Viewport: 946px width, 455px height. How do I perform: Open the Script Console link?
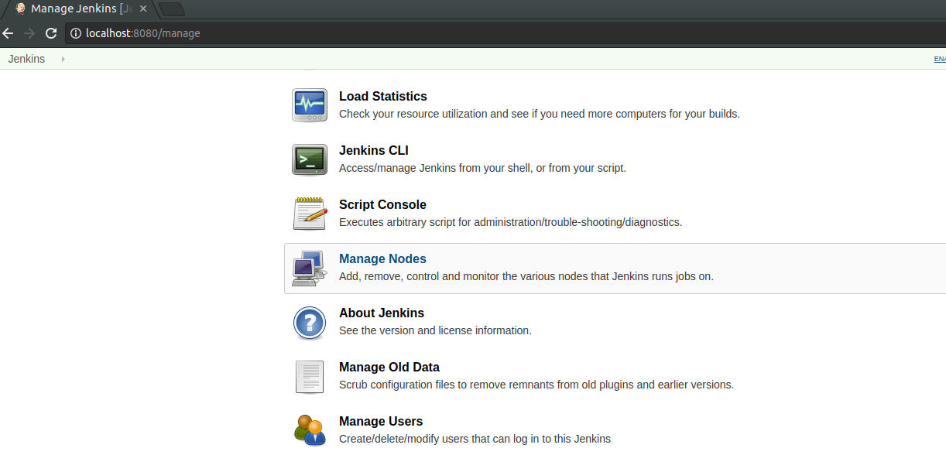[382, 205]
